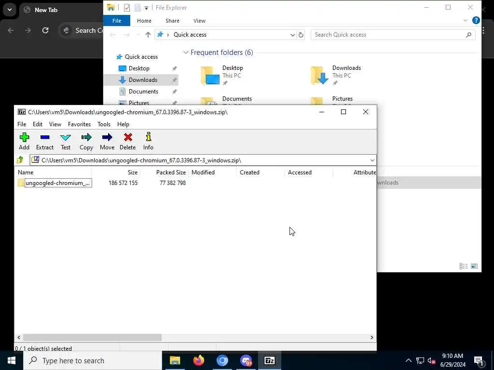This screenshot has width=494, height=370.
Task: Open the Downloads frequent folder tile
Action: point(336,76)
